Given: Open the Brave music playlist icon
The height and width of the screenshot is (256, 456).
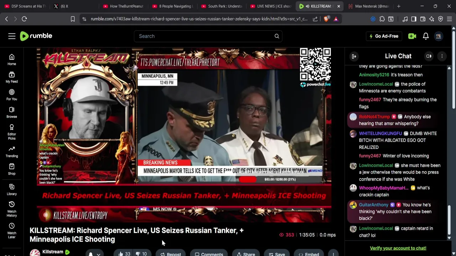Looking at the screenshot, I should (405, 19).
